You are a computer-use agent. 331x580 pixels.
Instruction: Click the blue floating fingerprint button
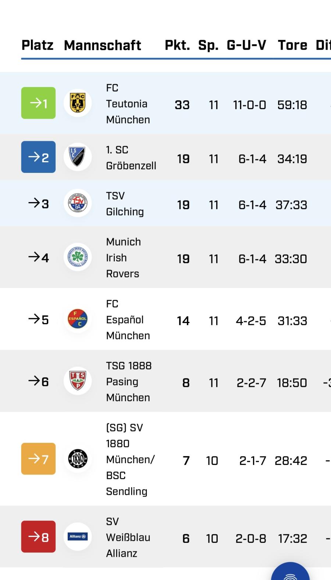click(290, 572)
